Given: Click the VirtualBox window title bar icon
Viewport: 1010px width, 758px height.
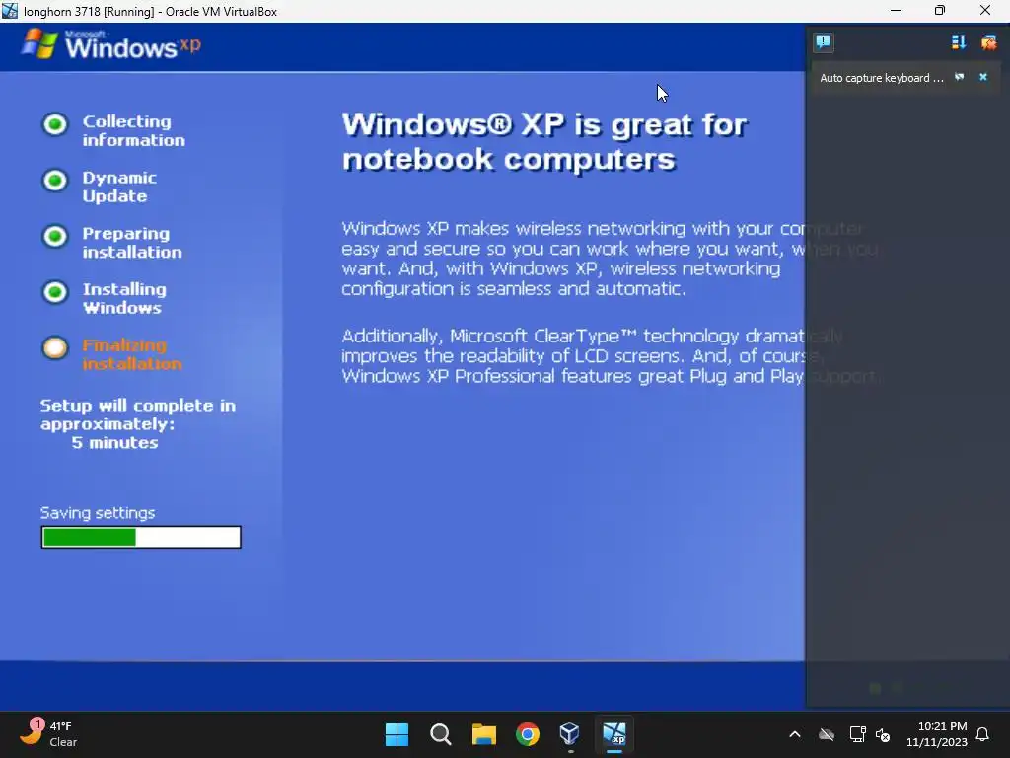Looking at the screenshot, I should 10,11.
